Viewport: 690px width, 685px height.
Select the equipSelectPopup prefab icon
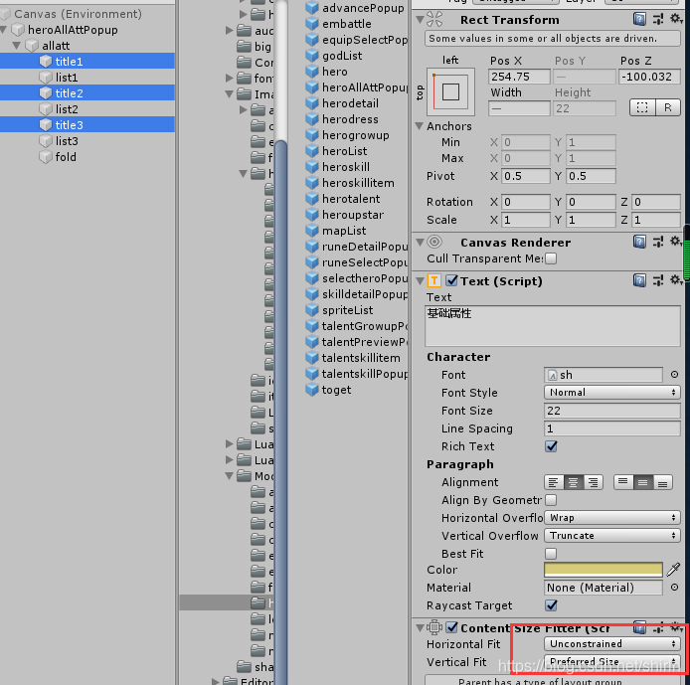tap(312, 40)
